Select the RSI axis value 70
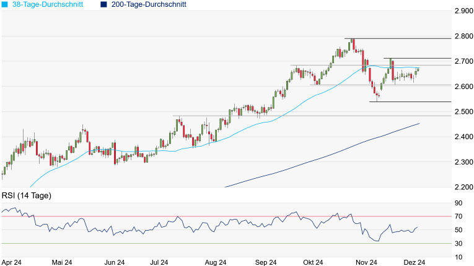The image size is (474, 266). pyautogui.click(x=459, y=217)
